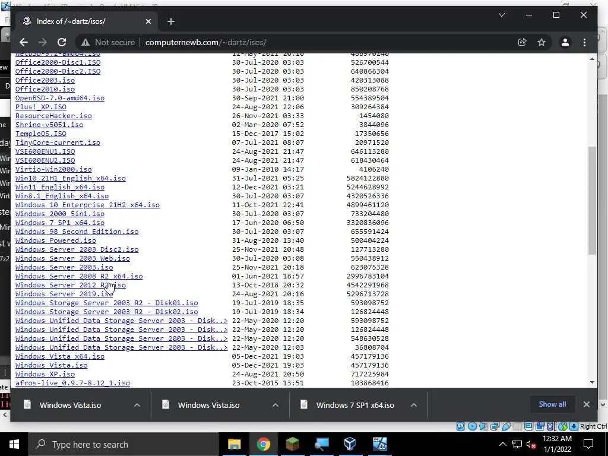Click the Plus!_XP.ISO link
The width and height of the screenshot is (608, 456).
41,107
